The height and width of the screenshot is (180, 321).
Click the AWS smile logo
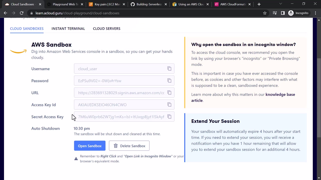coord(18,51)
